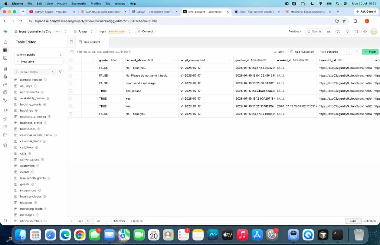The image size is (380, 245).
Task: Open the schema public dropdown
Action: [x=39, y=54]
